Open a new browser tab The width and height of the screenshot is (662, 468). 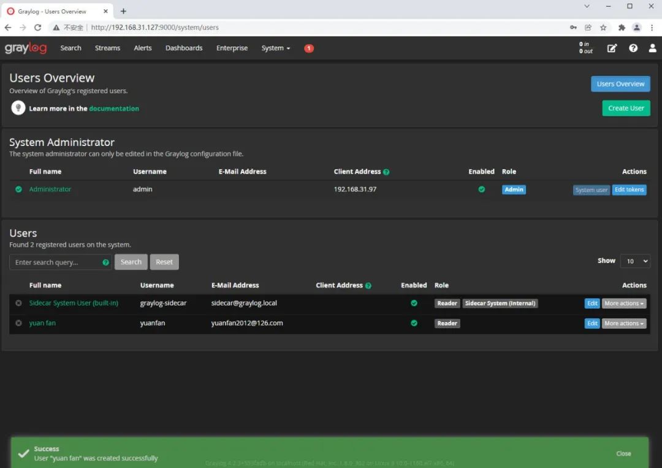tap(123, 12)
